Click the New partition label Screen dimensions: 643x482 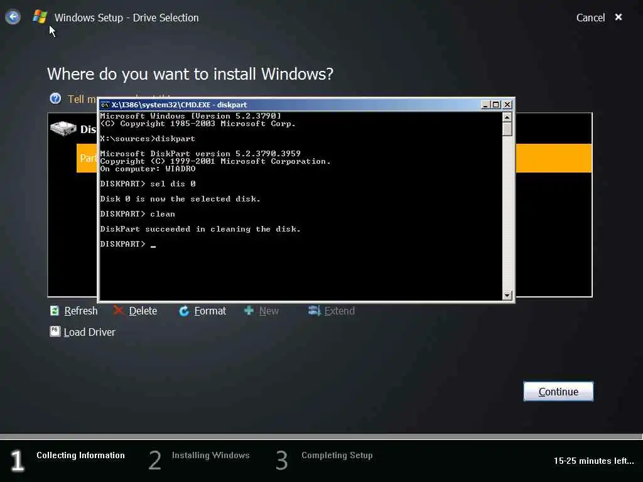pos(269,311)
